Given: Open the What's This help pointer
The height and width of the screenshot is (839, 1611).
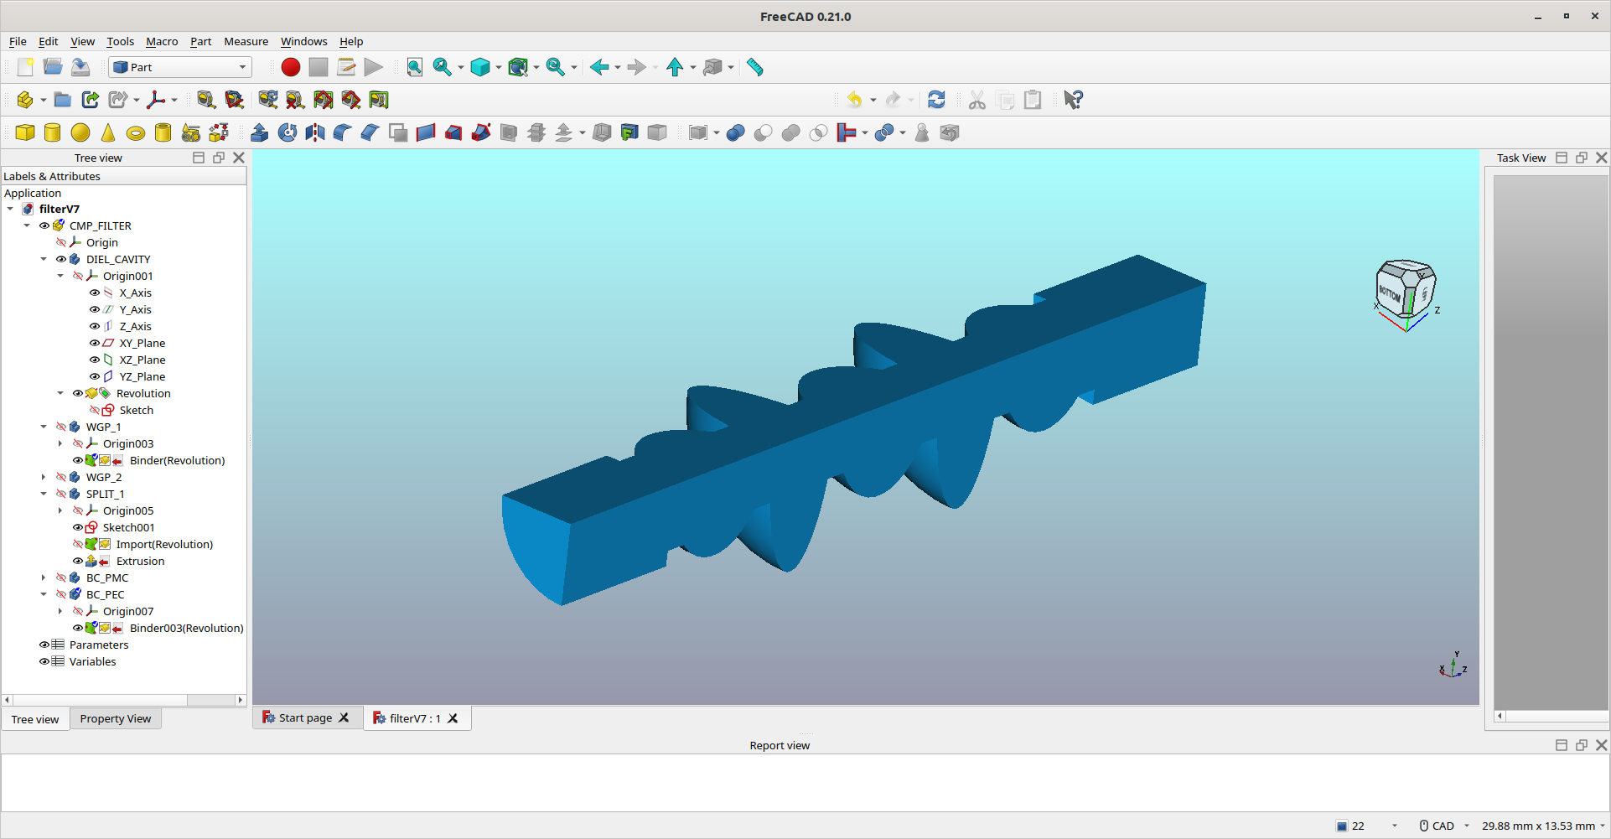Looking at the screenshot, I should (1073, 100).
